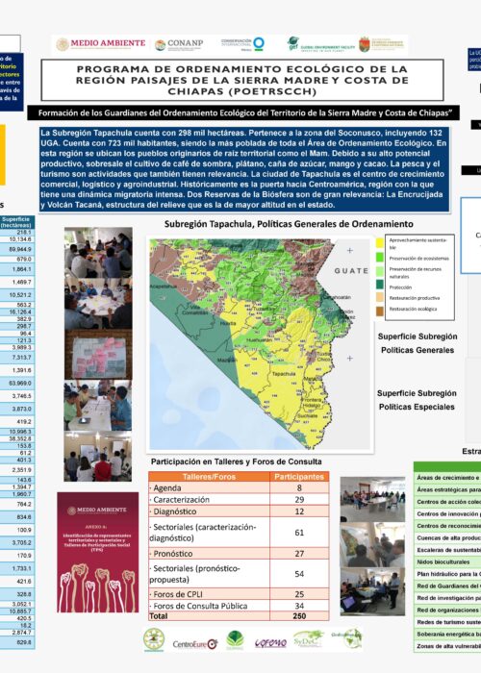Screen dimensions: 481x673
Task: Click the Chiapas state emblem logo in header
Action: tap(382, 44)
